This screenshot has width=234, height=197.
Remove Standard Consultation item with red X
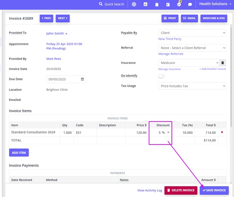(222, 132)
